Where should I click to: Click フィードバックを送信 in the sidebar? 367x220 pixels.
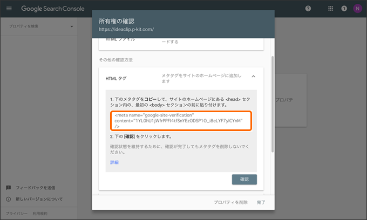pyautogui.click(x=35, y=188)
